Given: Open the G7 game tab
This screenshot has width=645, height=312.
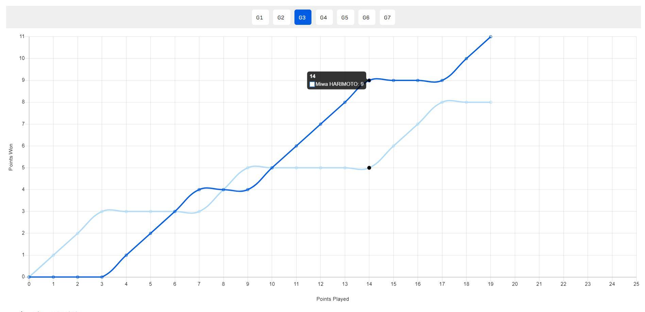Looking at the screenshot, I should 387,17.
